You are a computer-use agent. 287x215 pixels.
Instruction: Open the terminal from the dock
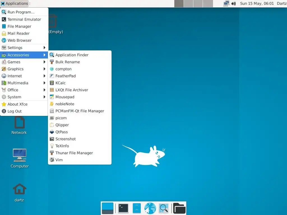tap(123, 208)
